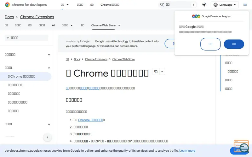This screenshot has height=157, width=252.
Task: Open the Language dropdown
Action: 225,5
